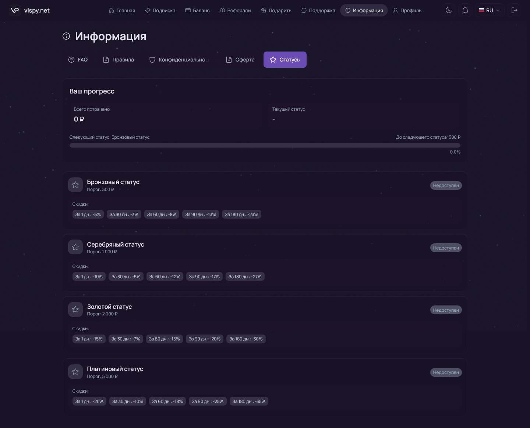This screenshot has height=428, width=530.
Task: Click gold discount chip За 60 дн.: -15%
Action: point(165,339)
